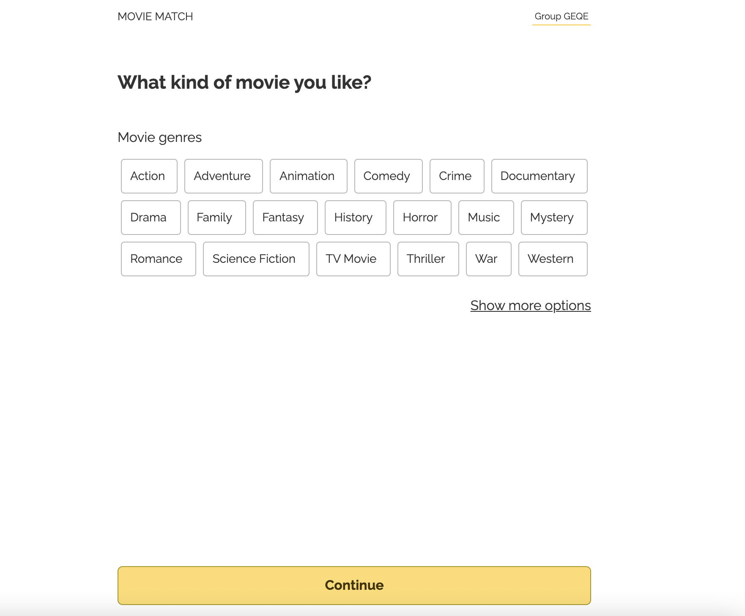Select the Family genre chip
This screenshot has height=616, width=745.
point(216,218)
